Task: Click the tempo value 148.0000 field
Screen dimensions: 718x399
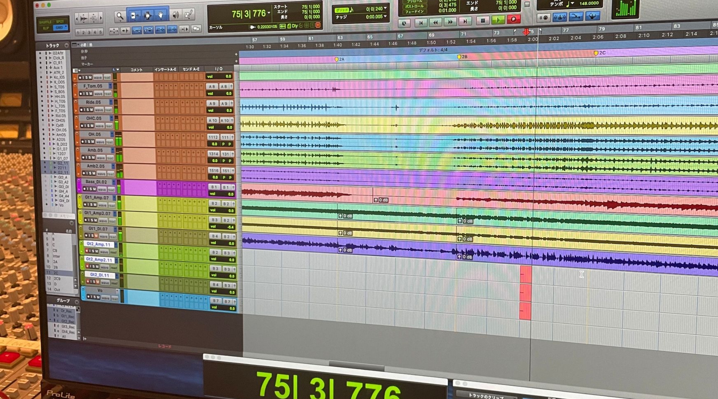Action: click(x=588, y=3)
